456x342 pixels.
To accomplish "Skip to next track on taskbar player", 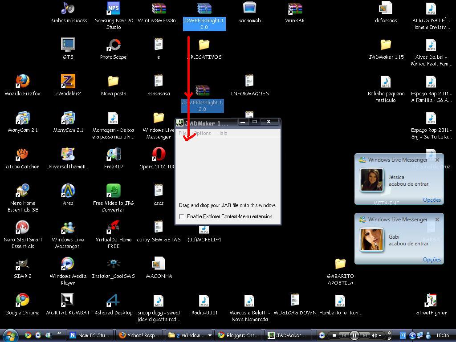I will coord(365,335).
